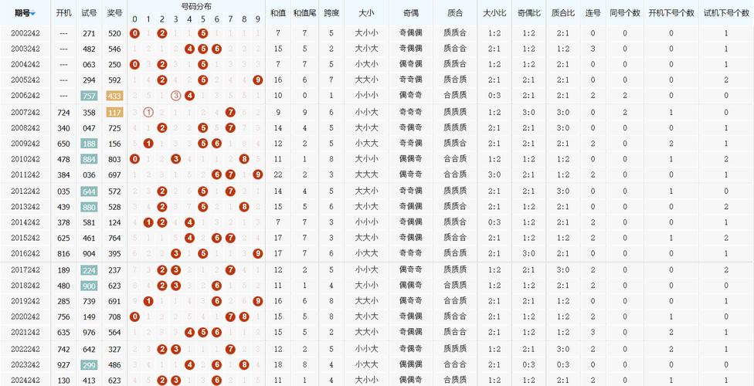This screenshot has width=754, height=386.
Task: Select the 试号 column header
Action: click(89, 13)
